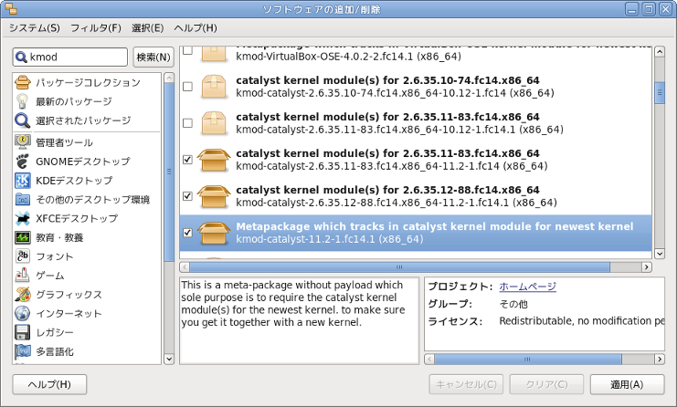Select row text kmod-catalyst-2.6.35.12-88.fc14.x86_64-11.2-1.fc14.1
Screen dimensions: 677x407
point(397,203)
